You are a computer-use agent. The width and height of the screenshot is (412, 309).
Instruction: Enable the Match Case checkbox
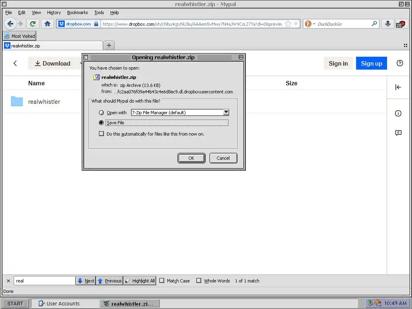[x=162, y=280]
